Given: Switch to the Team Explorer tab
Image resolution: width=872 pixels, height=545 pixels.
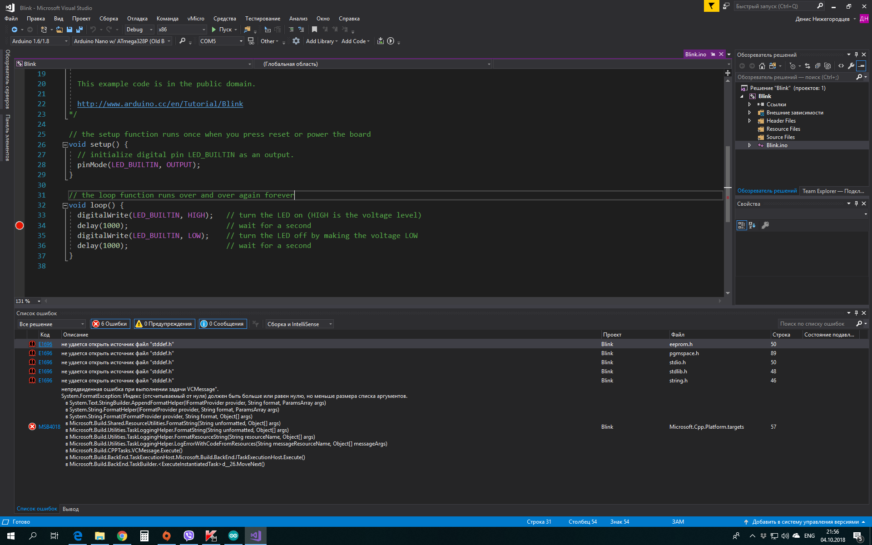Looking at the screenshot, I should (x=833, y=191).
